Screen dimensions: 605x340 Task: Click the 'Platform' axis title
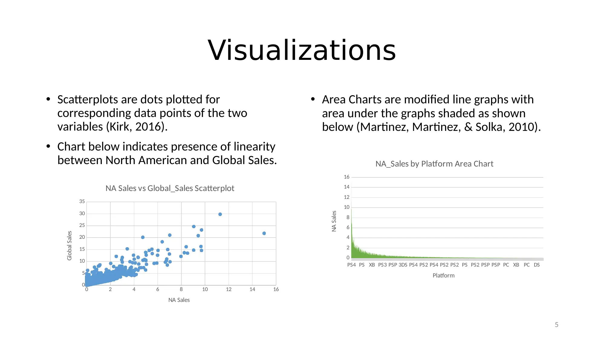444,275
